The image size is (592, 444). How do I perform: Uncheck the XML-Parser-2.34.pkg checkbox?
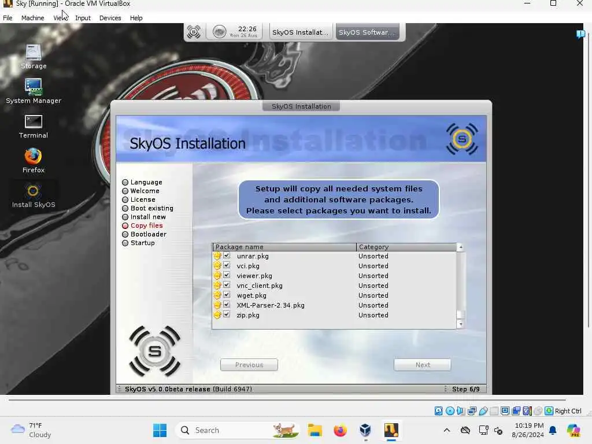227,304
